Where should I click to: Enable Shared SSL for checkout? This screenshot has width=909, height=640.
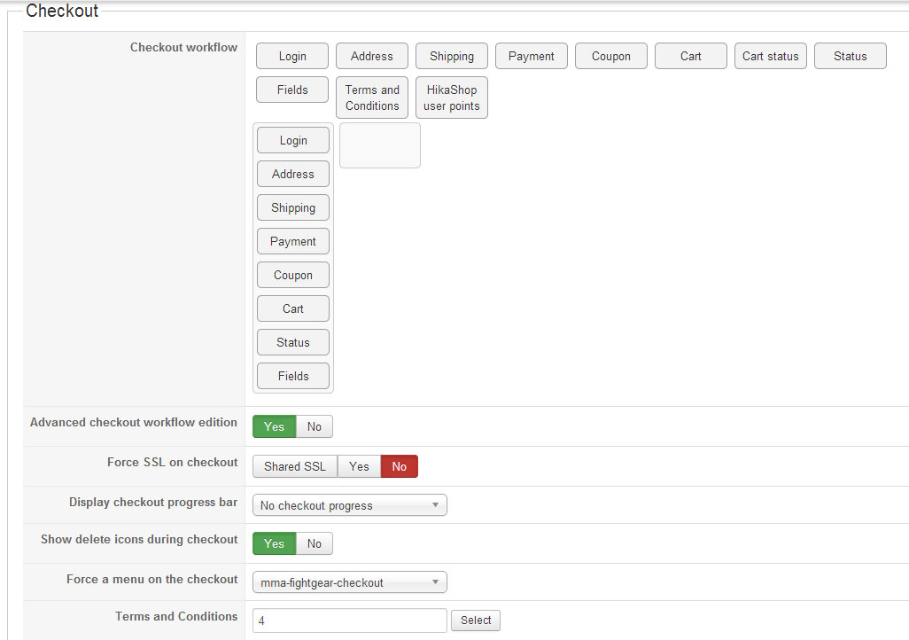(x=295, y=466)
